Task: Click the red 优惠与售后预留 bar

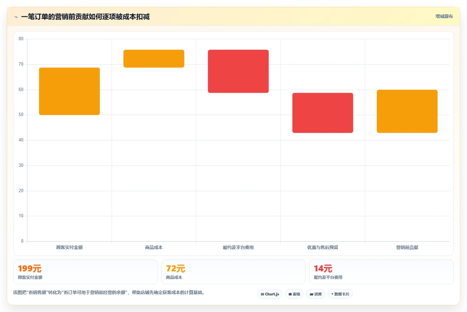Action: (x=323, y=113)
